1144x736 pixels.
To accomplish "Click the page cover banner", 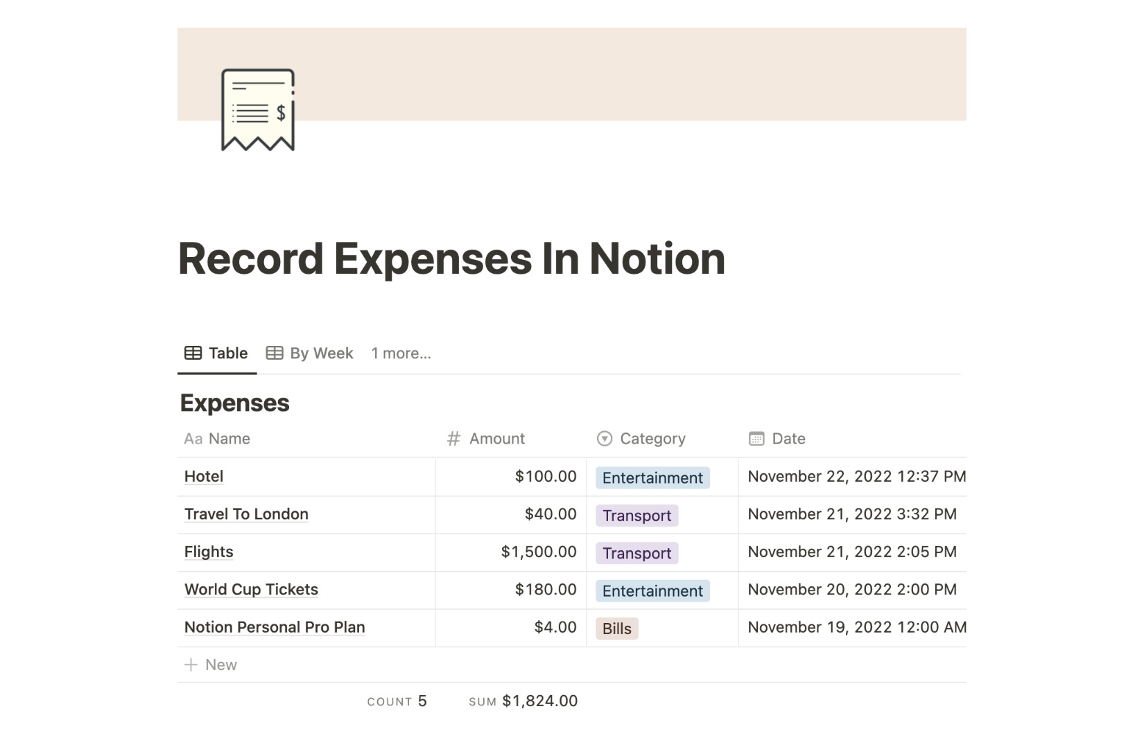I will coord(571,74).
